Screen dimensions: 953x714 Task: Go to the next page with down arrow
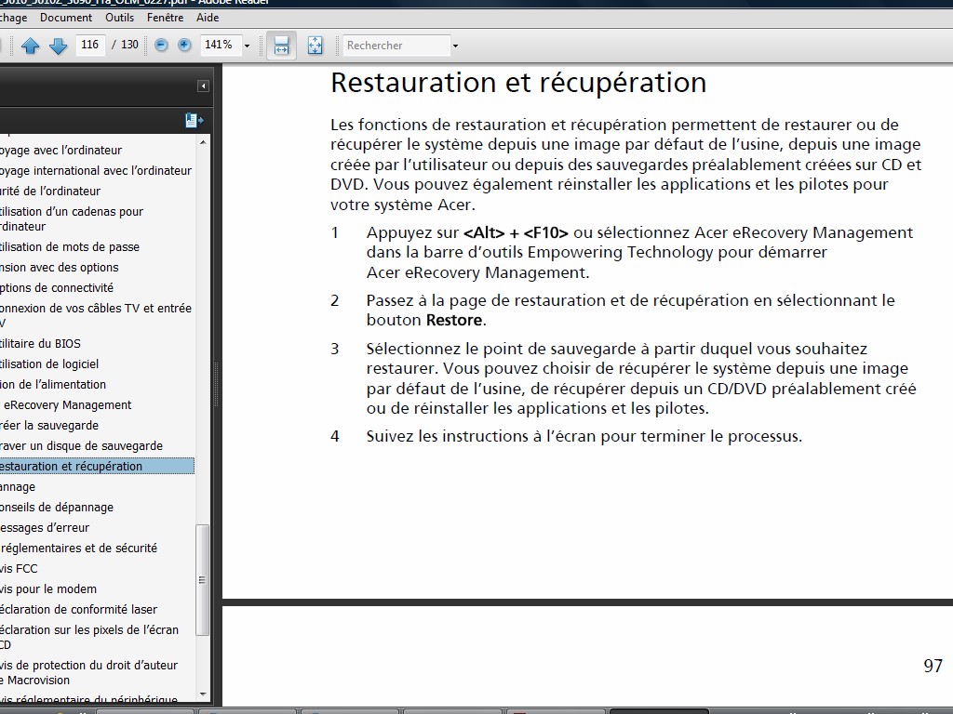point(58,46)
